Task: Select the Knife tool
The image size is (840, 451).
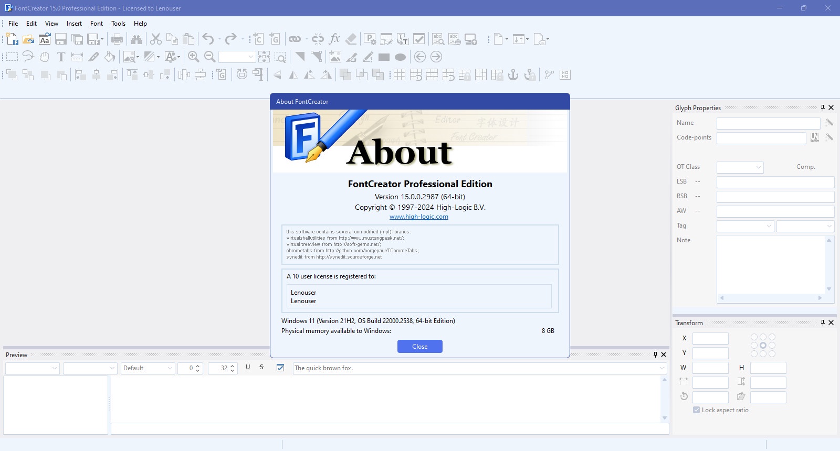Action: pos(93,57)
